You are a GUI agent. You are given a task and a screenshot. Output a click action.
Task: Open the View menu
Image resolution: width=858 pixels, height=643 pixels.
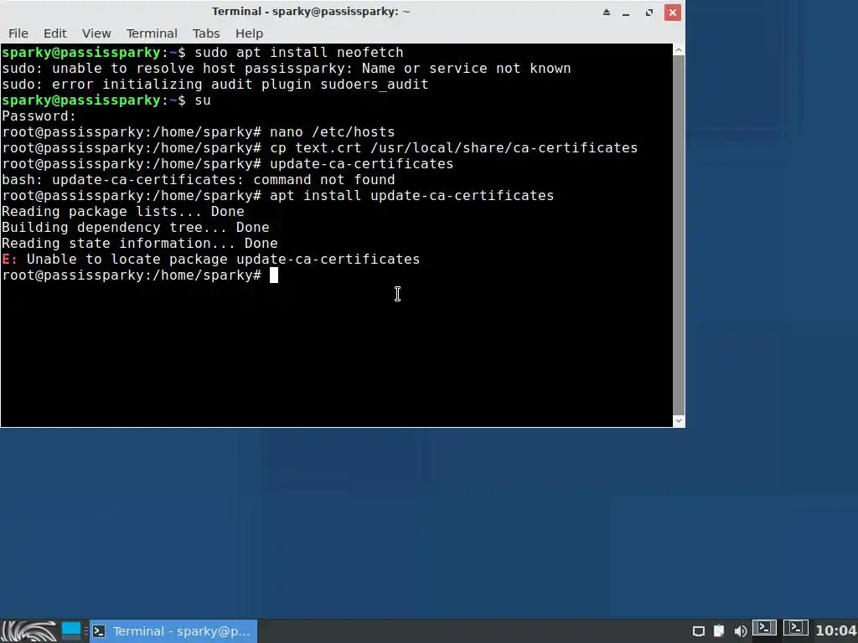96,33
